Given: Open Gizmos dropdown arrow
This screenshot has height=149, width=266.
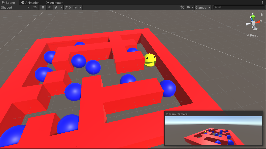Looking at the screenshot, I should 209,7.
